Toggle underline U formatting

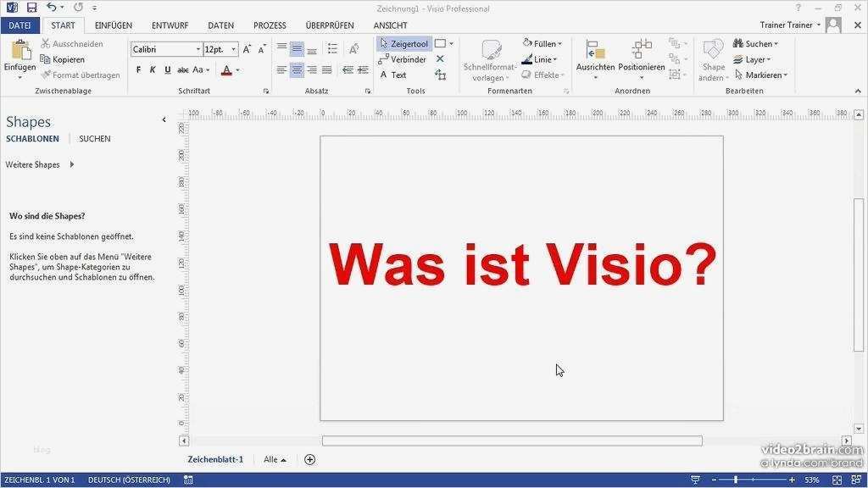(168, 70)
